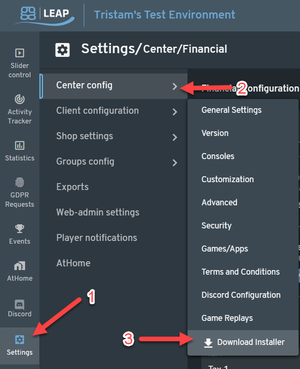Click the LEAP logo

(x=45, y=16)
